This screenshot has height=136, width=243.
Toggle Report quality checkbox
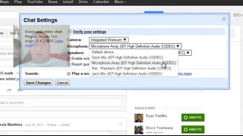click(69, 65)
